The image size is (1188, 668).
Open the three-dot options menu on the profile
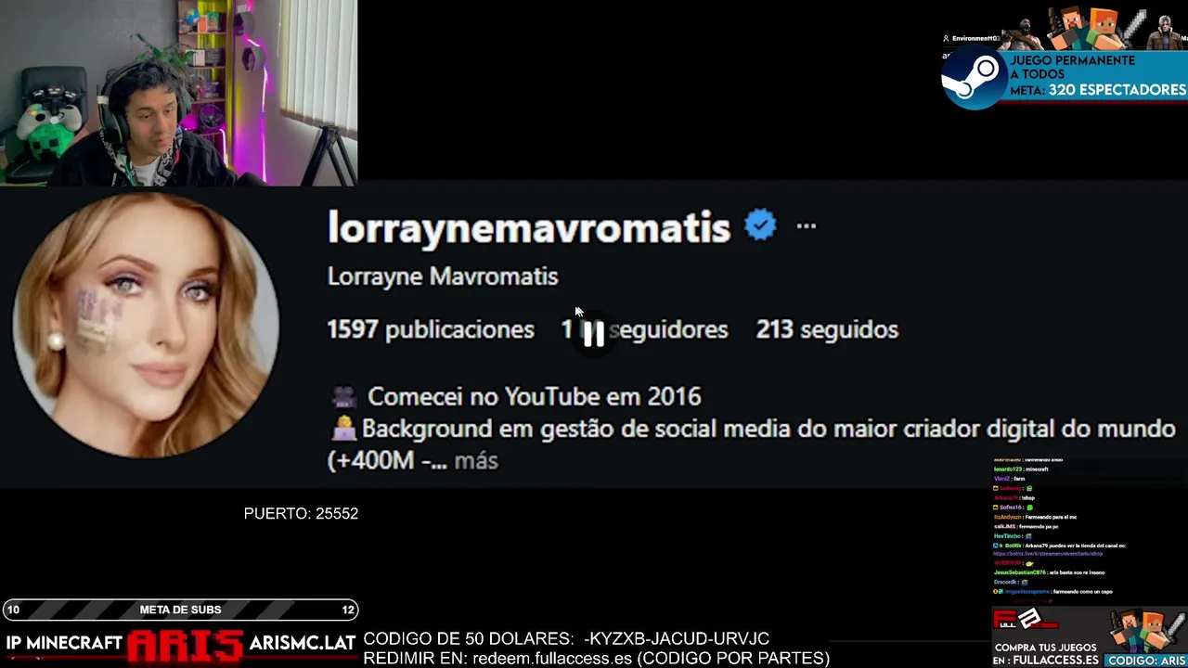pos(806,225)
